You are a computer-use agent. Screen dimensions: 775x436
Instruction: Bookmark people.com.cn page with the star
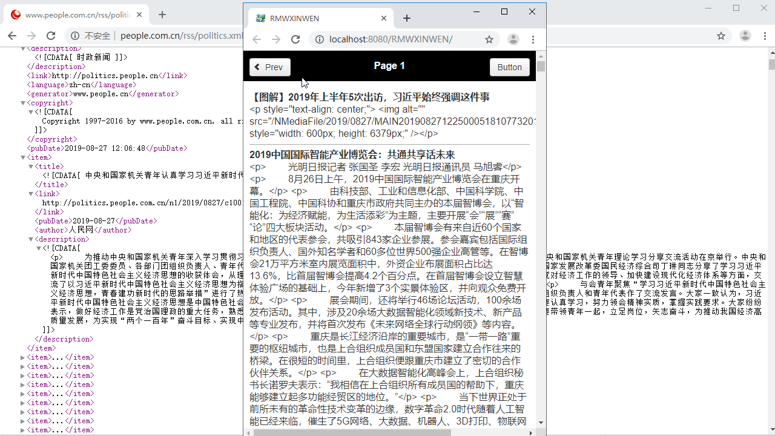tap(721, 36)
